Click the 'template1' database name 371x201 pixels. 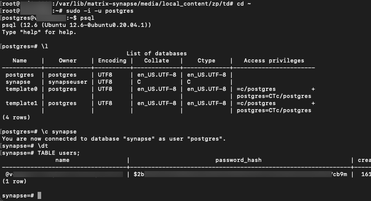coord(21,103)
